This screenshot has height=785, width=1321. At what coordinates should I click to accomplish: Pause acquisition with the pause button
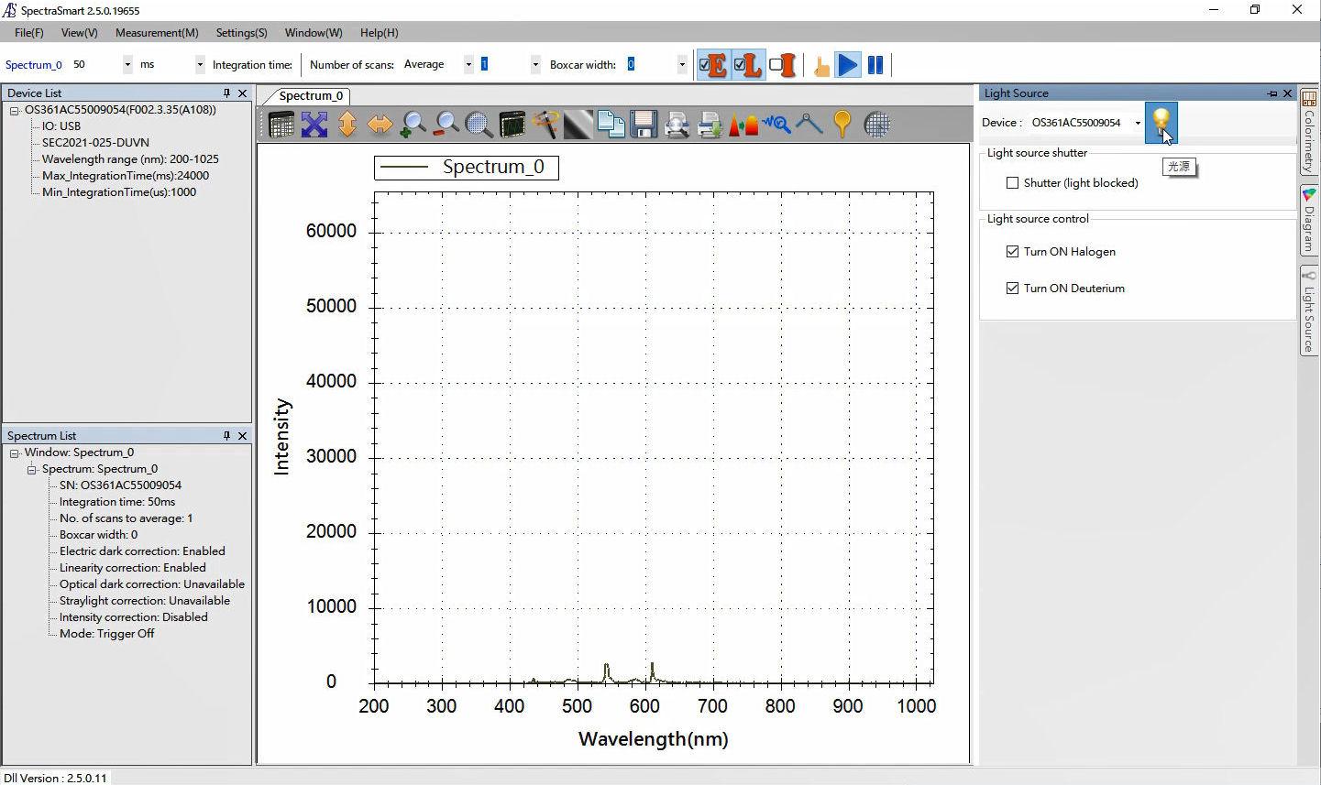point(875,65)
